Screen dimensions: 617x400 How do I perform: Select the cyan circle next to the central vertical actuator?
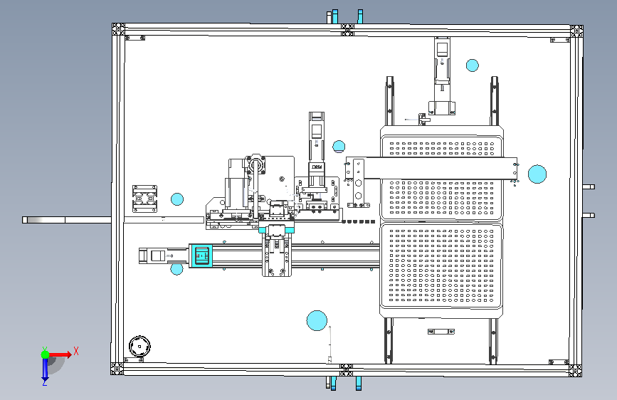339,147
